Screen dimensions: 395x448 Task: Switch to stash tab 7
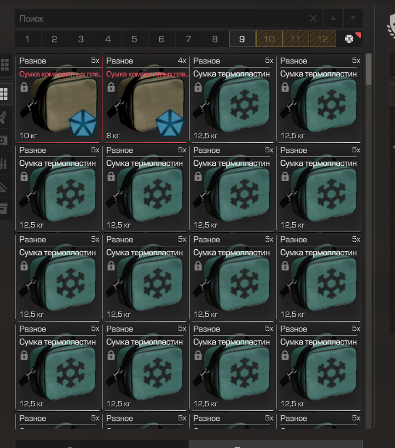tap(188, 39)
